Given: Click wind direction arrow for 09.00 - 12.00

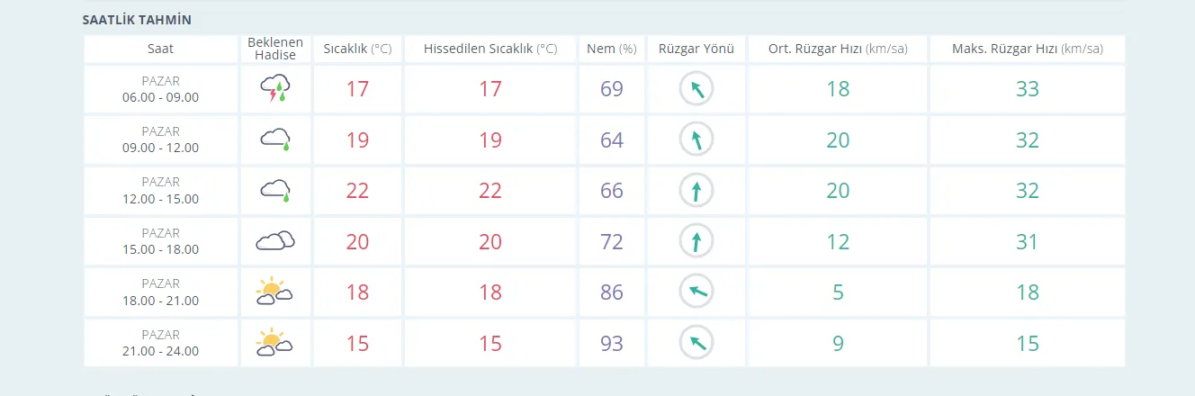Looking at the screenshot, I should 696,139.
